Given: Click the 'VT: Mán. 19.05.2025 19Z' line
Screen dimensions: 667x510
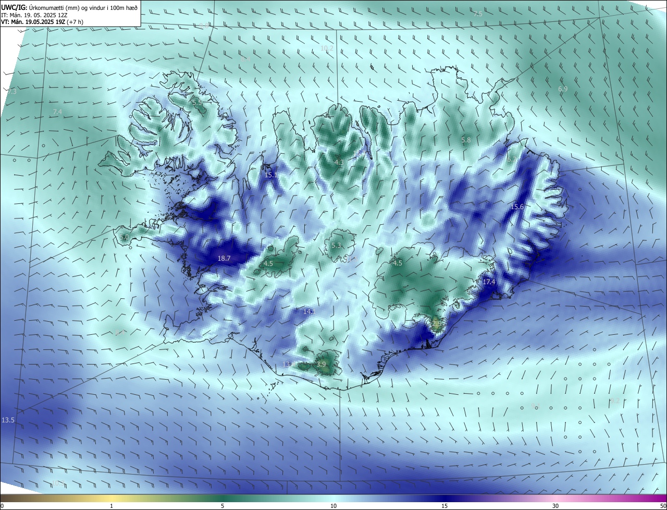Looking at the screenshot, I should (x=42, y=22).
